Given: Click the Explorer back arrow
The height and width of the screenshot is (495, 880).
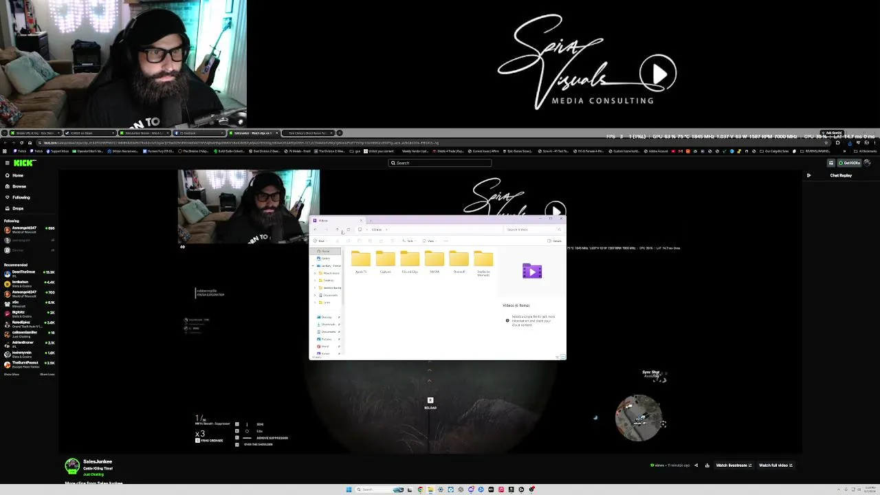Looking at the screenshot, I should click(x=315, y=230).
